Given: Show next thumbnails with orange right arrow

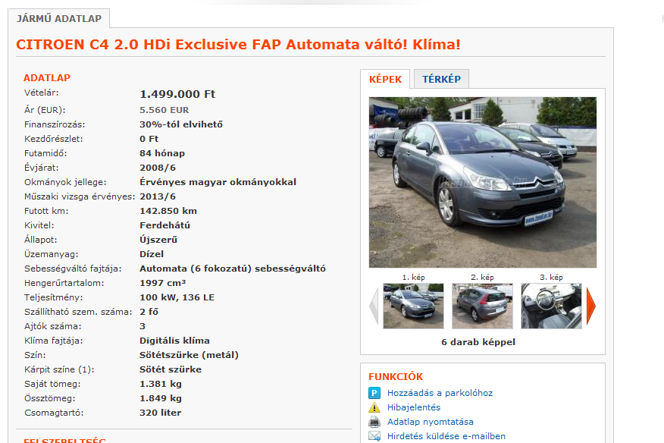Looking at the screenshot, I should click(x=591, y=306).
